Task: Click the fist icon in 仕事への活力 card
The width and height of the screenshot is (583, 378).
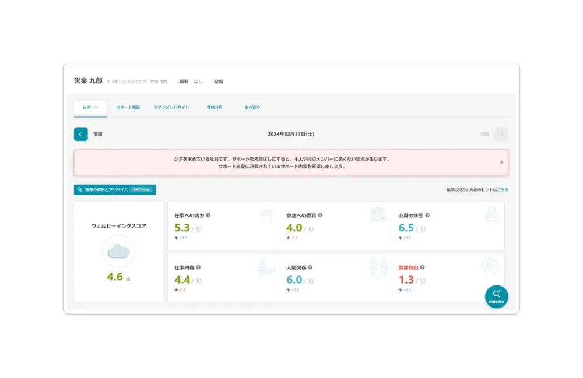Action: pos(266,214)
